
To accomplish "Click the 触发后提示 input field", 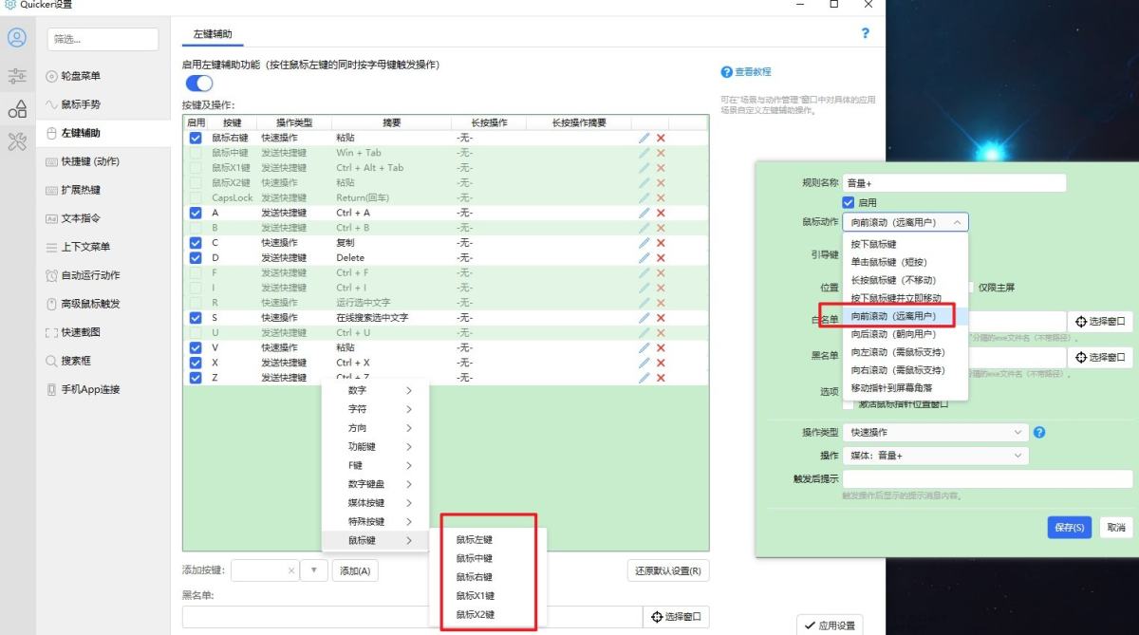I will coord(987,479).
